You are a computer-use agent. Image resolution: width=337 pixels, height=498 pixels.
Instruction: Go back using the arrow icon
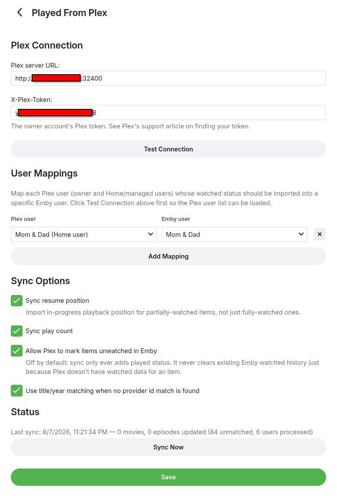pos(20,13)
